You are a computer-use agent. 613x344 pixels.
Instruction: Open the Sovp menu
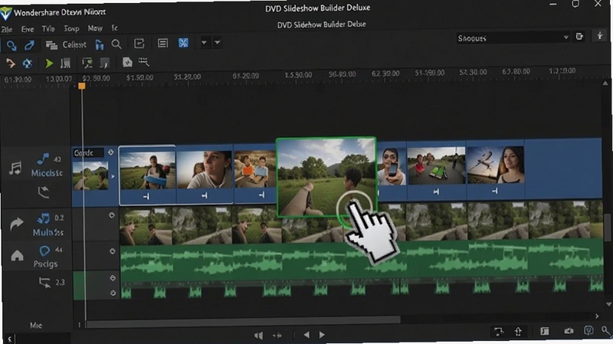(x=71, y=28)
